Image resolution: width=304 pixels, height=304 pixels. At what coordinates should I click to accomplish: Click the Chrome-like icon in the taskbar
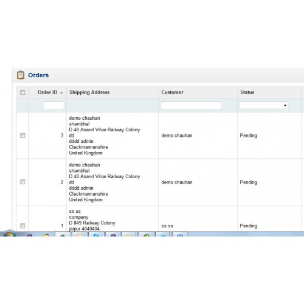(62, 235)
